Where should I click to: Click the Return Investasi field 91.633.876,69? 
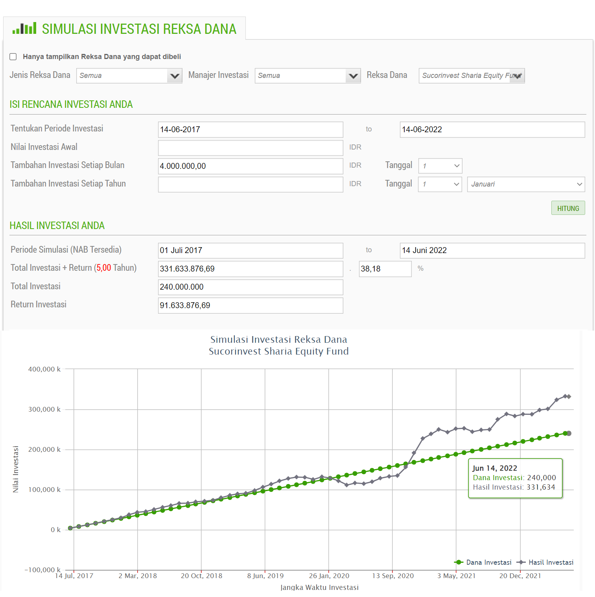[x=251, y=305]
